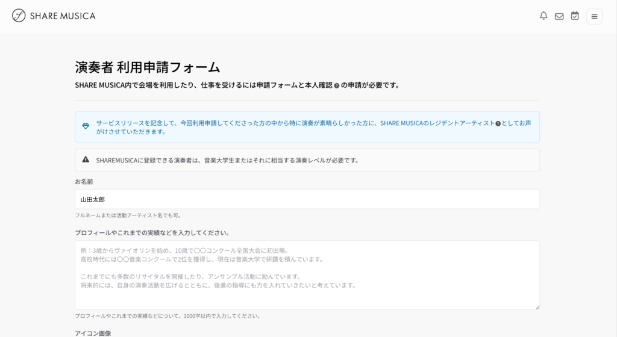
Task: Click the help icon after レジデントアーティスト
Action: pos(498,123)
